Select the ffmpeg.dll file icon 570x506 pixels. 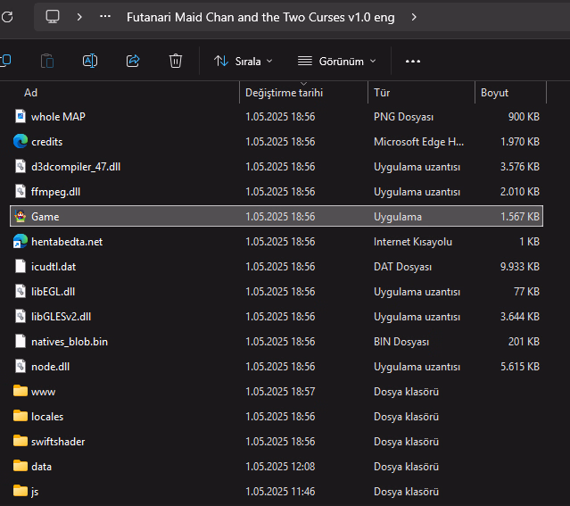[21, 191]
